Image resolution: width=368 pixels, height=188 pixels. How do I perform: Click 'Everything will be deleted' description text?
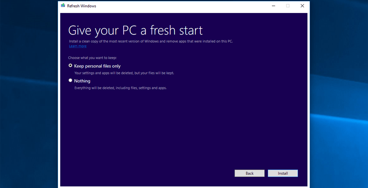tap(121, 88)
